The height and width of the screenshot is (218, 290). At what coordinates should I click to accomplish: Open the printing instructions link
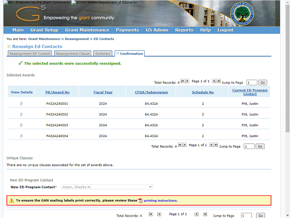click(160, 200)
